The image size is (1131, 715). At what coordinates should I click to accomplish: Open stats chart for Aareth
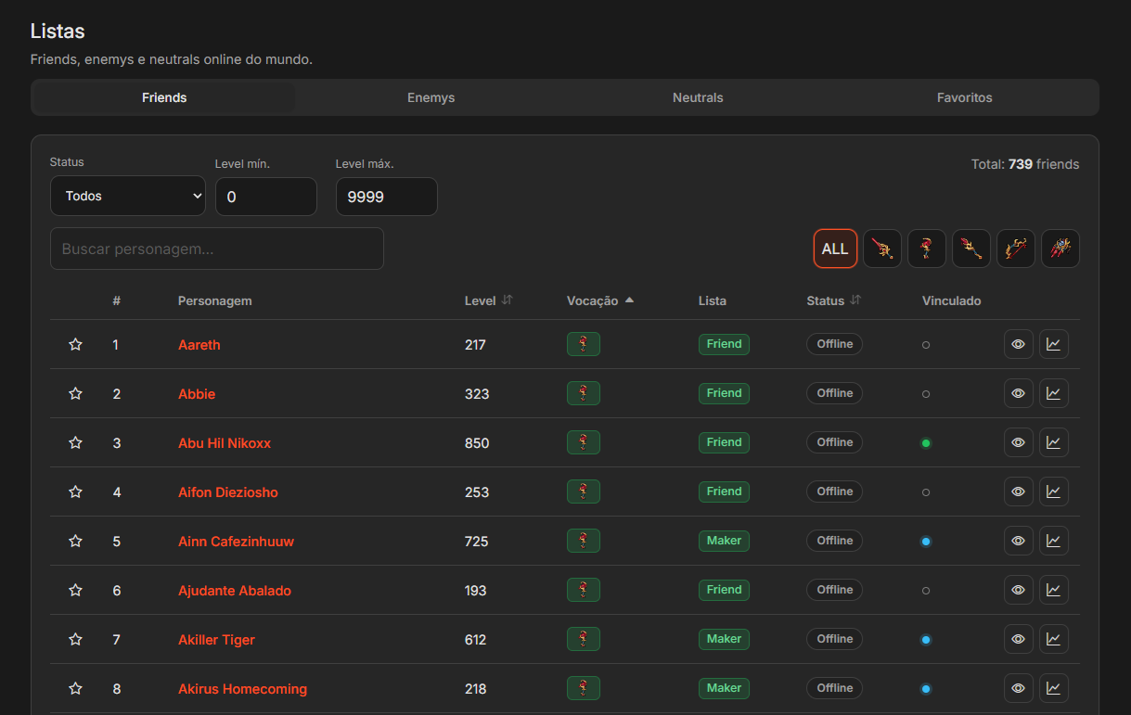point(1054,344)
